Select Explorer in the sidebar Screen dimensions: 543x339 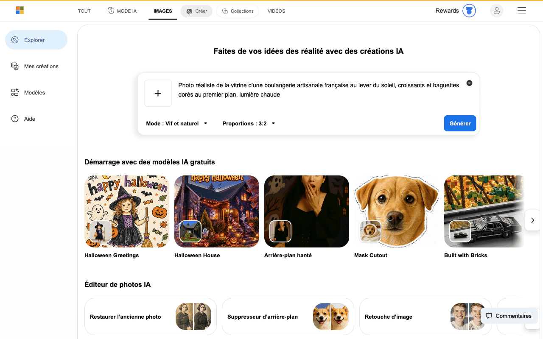36,40
